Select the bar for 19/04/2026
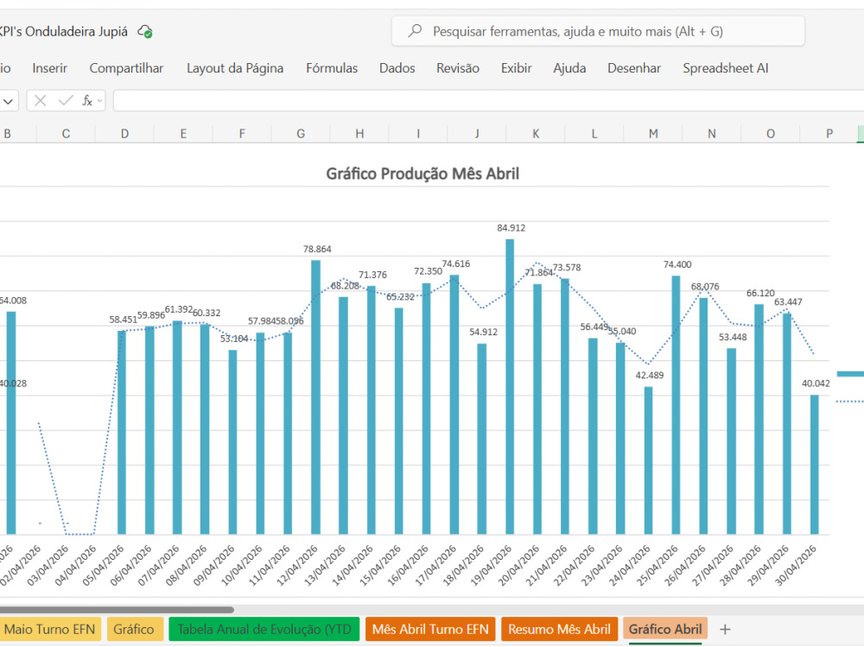This screenshot has width=864, height=647. tap(510, 387)
